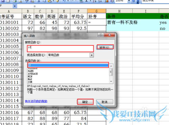
Task: Open Print Preview from the toolbar
Action: pyautogui.click(x=20, y=1)
